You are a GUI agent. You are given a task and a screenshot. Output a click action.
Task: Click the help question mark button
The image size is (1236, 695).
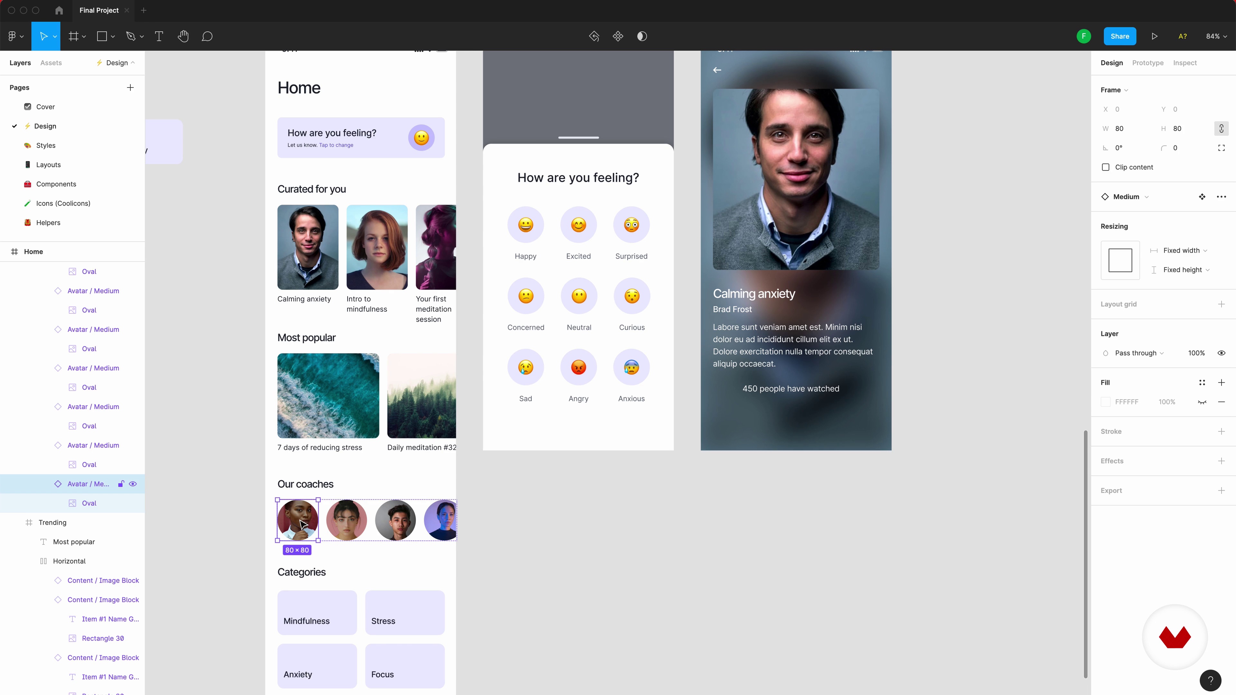[x=1210, y=680]
